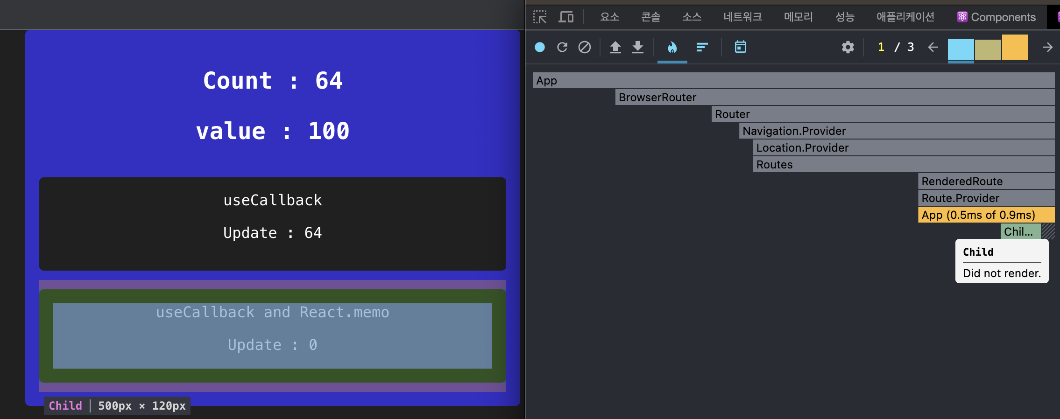This screenshot has width=1060, height=419.
Task: Open the 소스 (Sources) tab
Action: click(x=692, y=17)
